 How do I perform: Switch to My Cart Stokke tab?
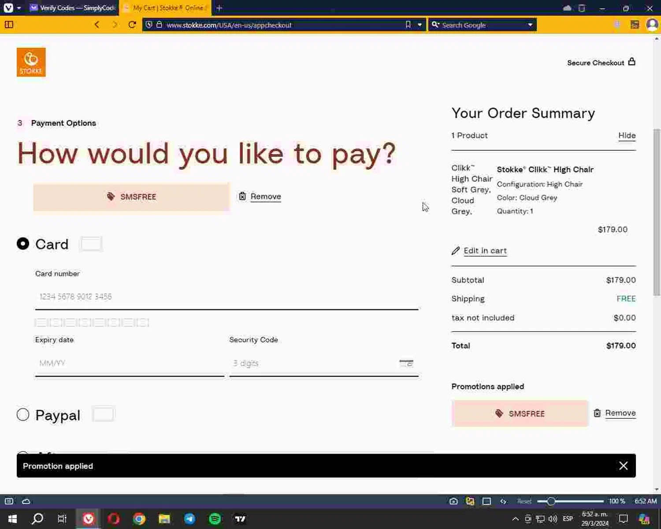click(165, 8)
